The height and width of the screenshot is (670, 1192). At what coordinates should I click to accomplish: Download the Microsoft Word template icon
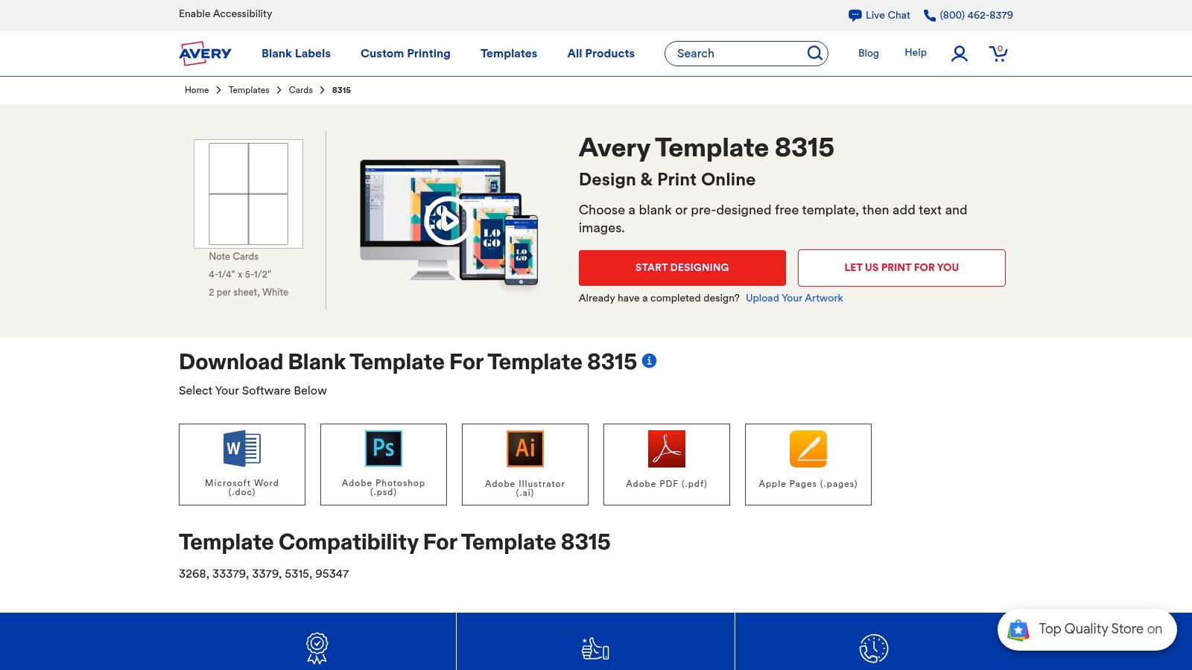pos(242,449)
